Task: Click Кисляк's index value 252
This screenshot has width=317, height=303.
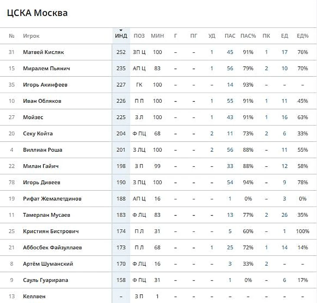Action: pyautogui.click(x=121, y=52)
